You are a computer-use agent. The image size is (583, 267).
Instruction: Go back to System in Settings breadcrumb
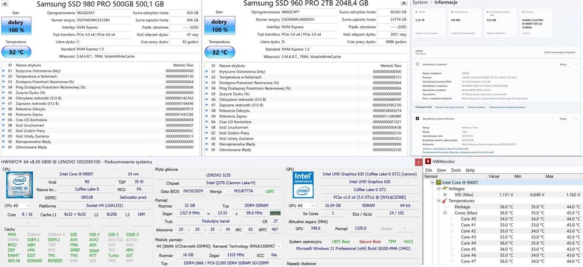(420, 2)
